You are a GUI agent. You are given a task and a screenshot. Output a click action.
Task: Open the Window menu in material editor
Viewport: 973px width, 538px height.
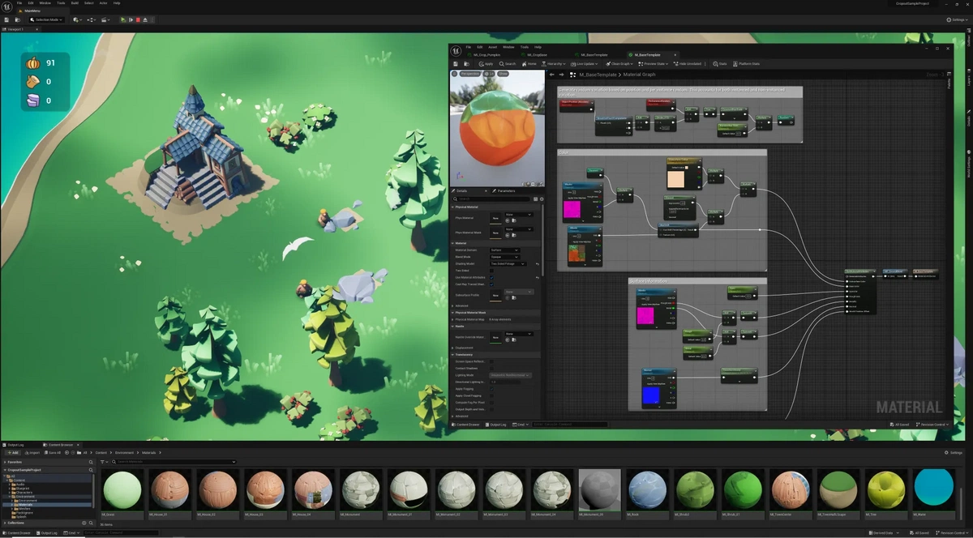(x=508, y=47)
